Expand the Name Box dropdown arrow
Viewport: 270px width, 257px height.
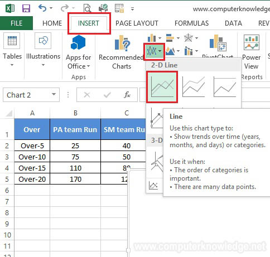click(54, 94)
